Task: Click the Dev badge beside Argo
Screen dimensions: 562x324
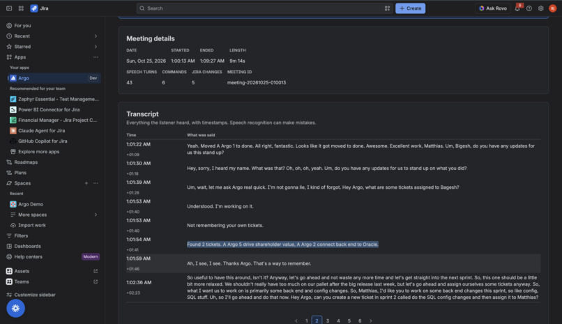Action: [93, 78]
